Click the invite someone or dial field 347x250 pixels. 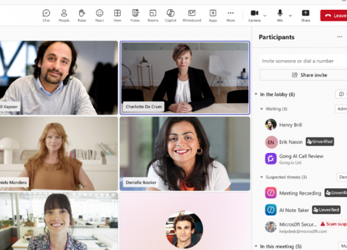pos(303,61)
